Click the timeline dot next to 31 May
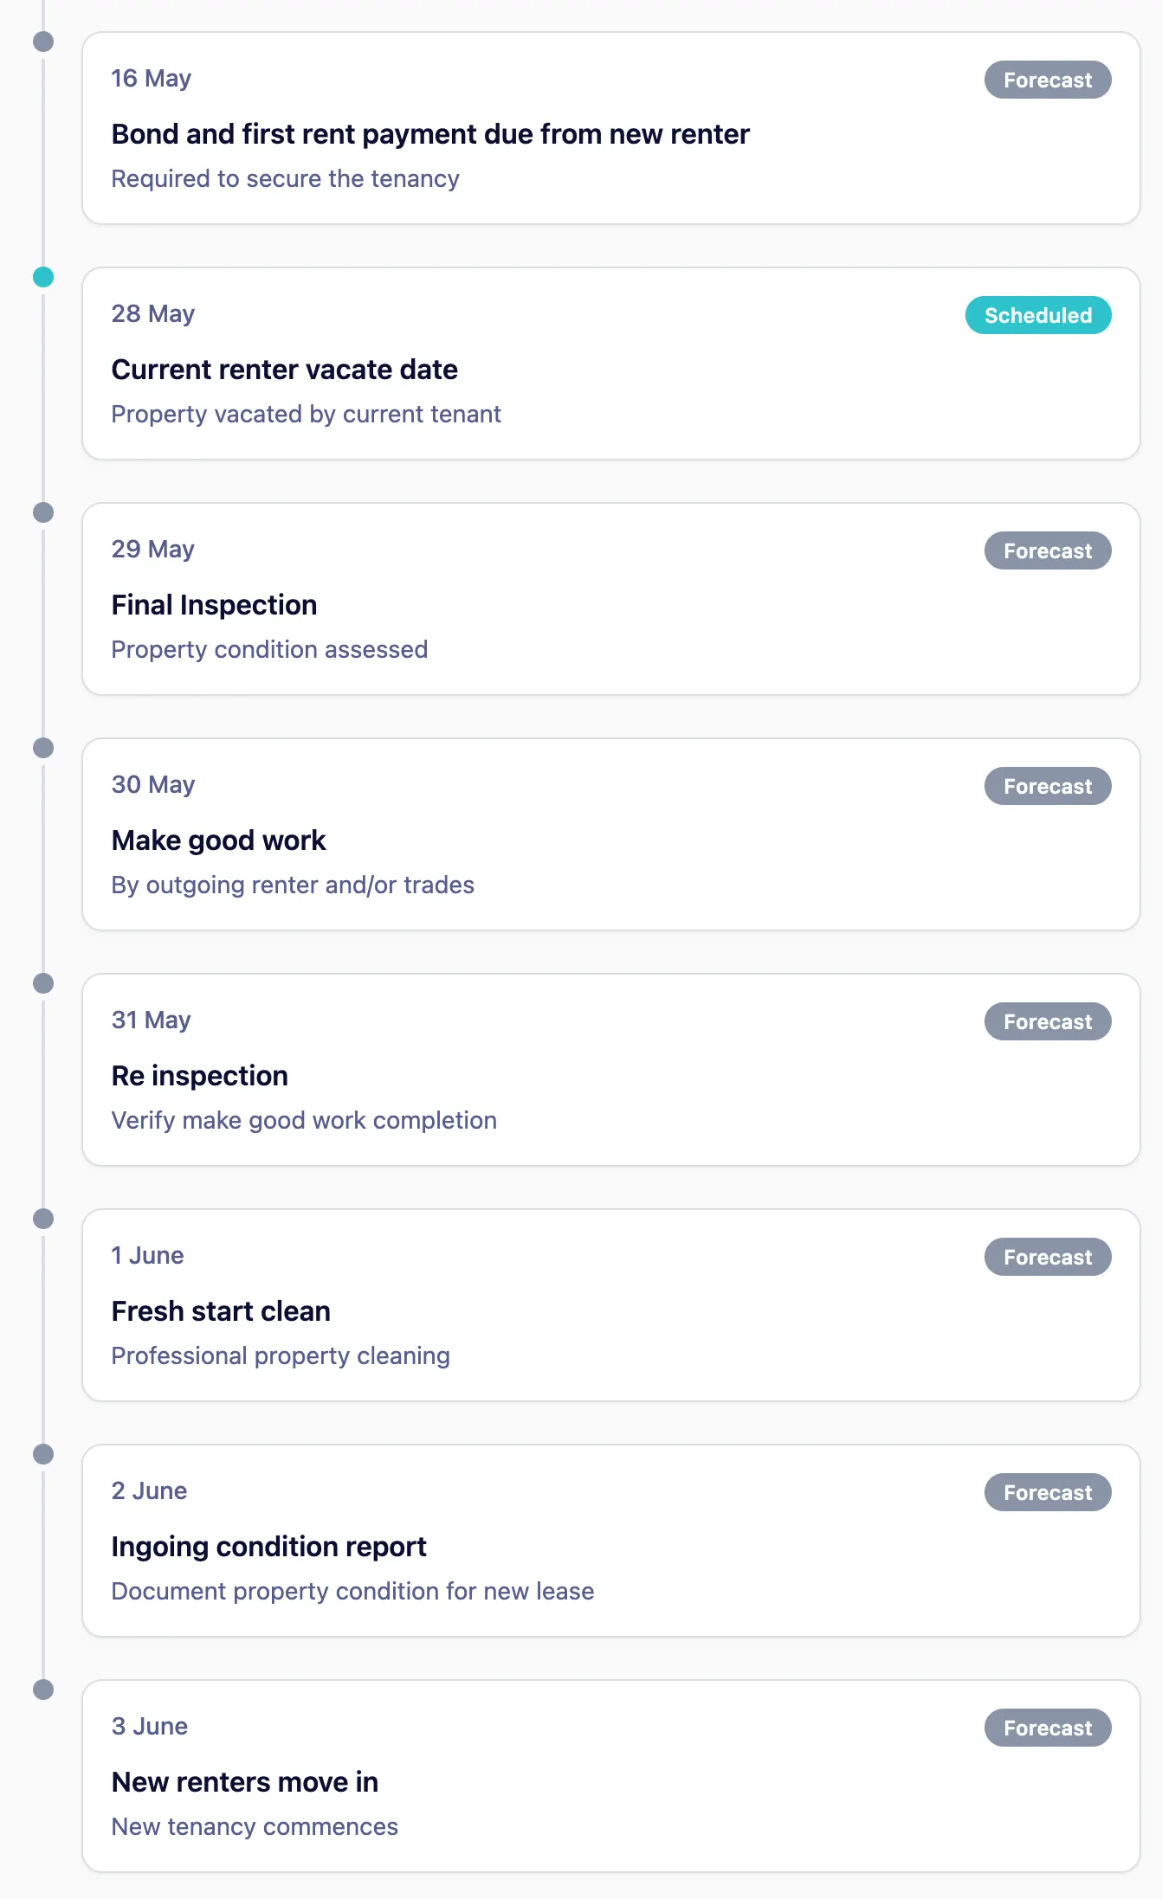Viewport: 1162px width, 1899px height. (x=43, y=983)
